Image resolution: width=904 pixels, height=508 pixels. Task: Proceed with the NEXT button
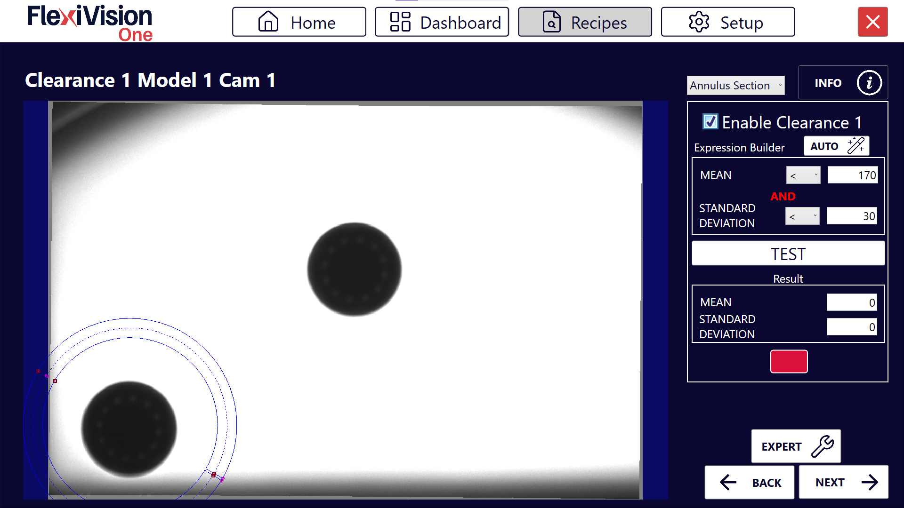(x=843, y=482)
